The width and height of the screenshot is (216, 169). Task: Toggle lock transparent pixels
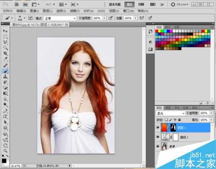[x=166, y=120]
